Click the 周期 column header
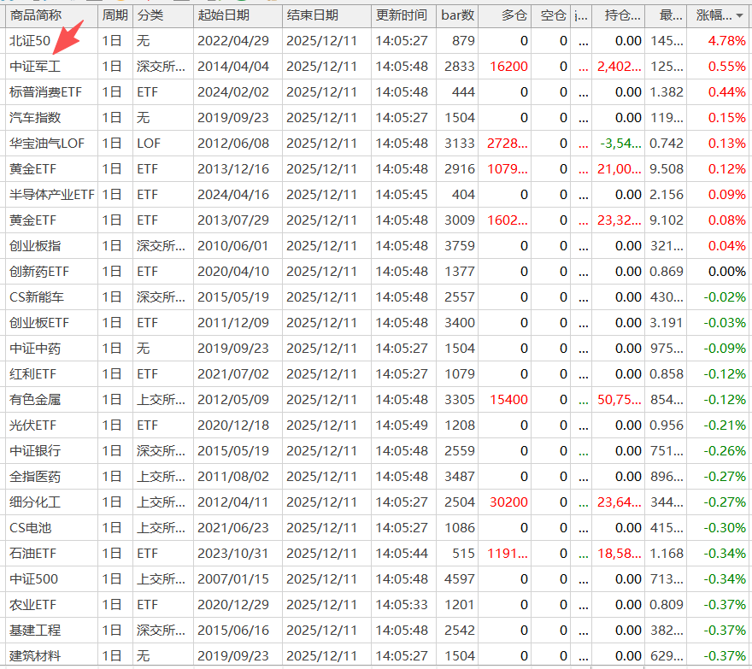The width and height of the screenshot is (752, 669). (x=115, y=16)
